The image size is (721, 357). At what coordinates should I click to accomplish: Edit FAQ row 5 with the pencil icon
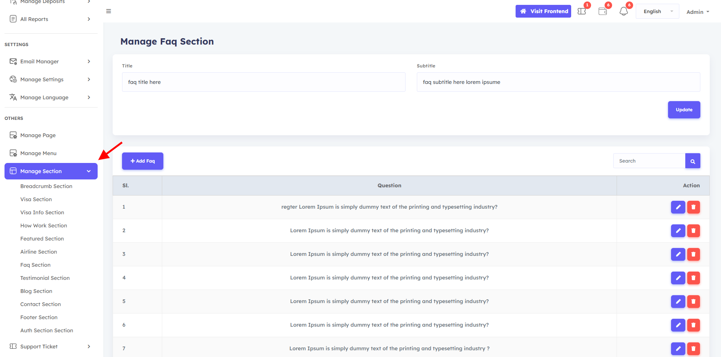(678, 302)
